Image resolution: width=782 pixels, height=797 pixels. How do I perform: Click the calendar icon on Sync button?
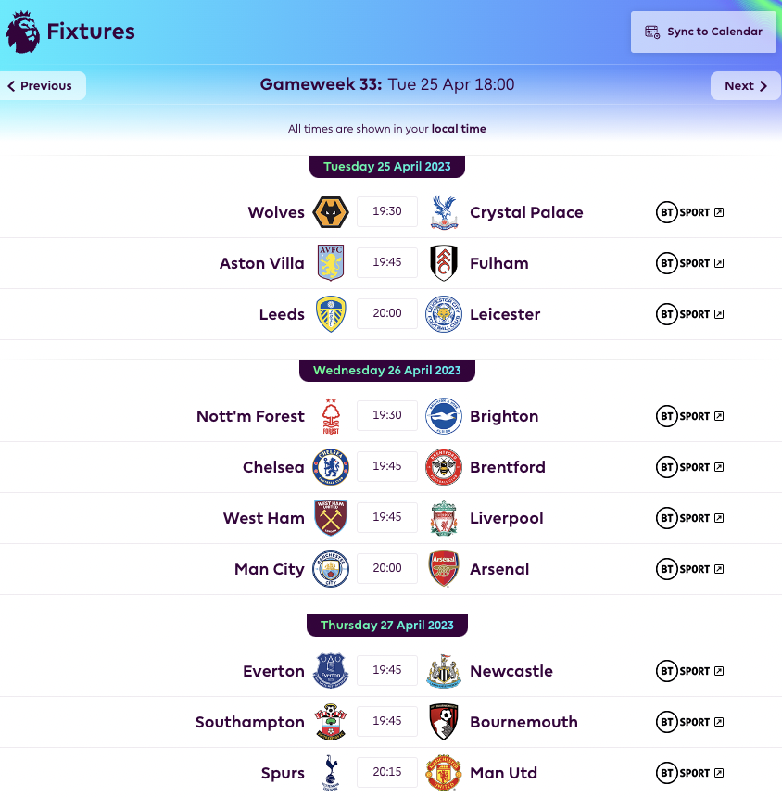click(651, 31)
